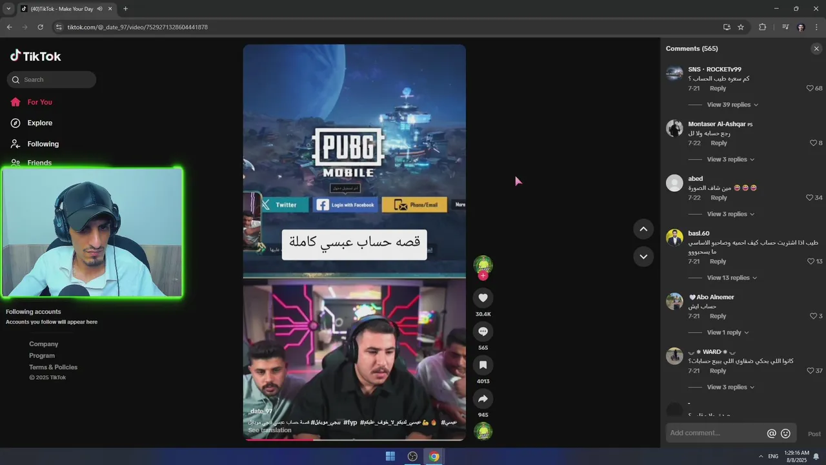Open Terms & Policies link
This screenshot has height=465, width=826.
pos(53,367)
